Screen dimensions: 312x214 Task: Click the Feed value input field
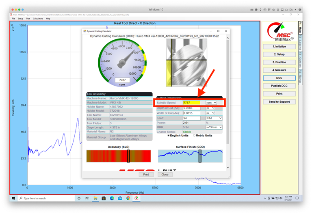pyautogui.click(x=191, y=118)
